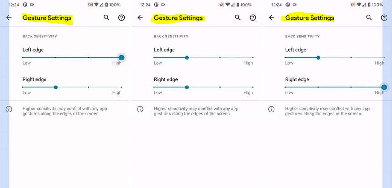Set middle screen Left edge slider to High end
The image size is (392, 188).
(253, 57)
